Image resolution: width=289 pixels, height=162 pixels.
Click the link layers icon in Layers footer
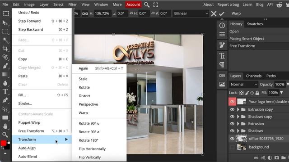[256, 157]
